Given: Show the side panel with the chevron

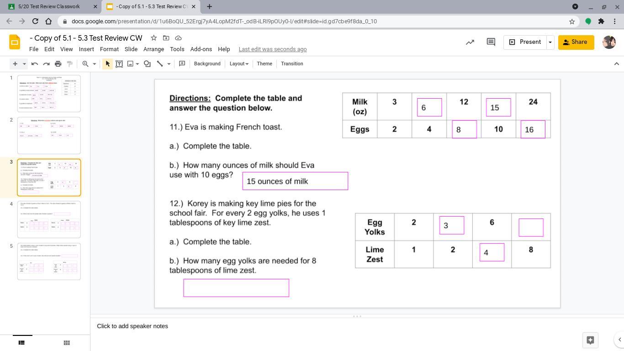Looking at the screenshot, I should click(619, 340).
